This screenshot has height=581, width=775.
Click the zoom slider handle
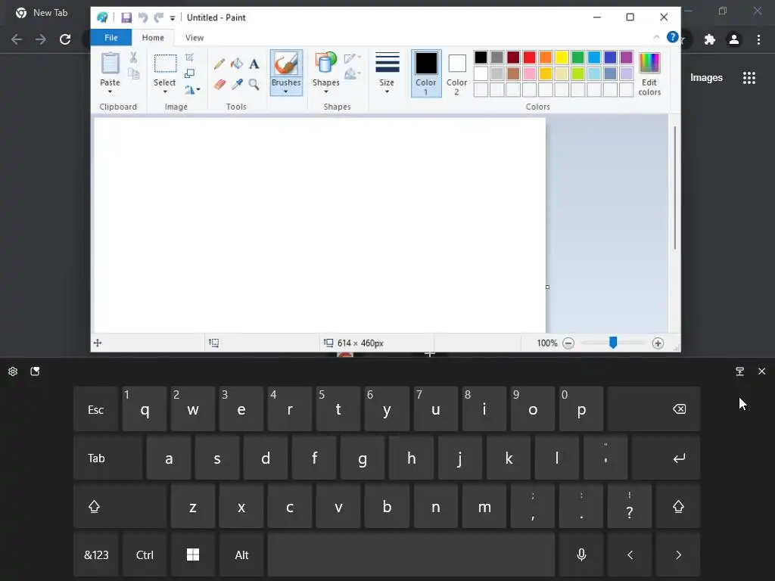click(613, 343)
